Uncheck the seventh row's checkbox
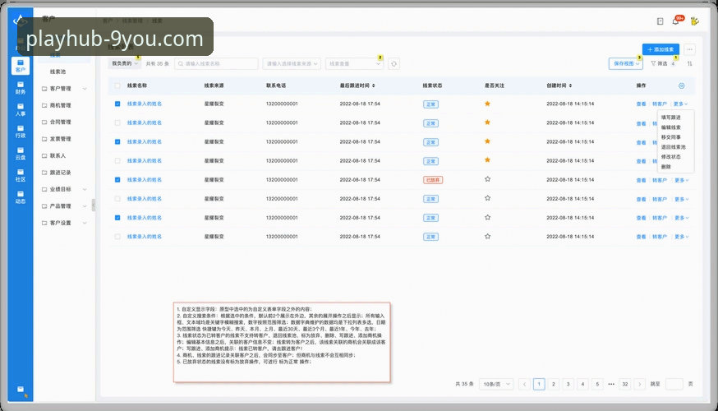 (117, 218)
